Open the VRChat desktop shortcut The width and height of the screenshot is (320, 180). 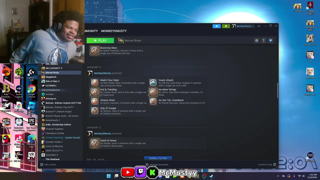point(31,157)
